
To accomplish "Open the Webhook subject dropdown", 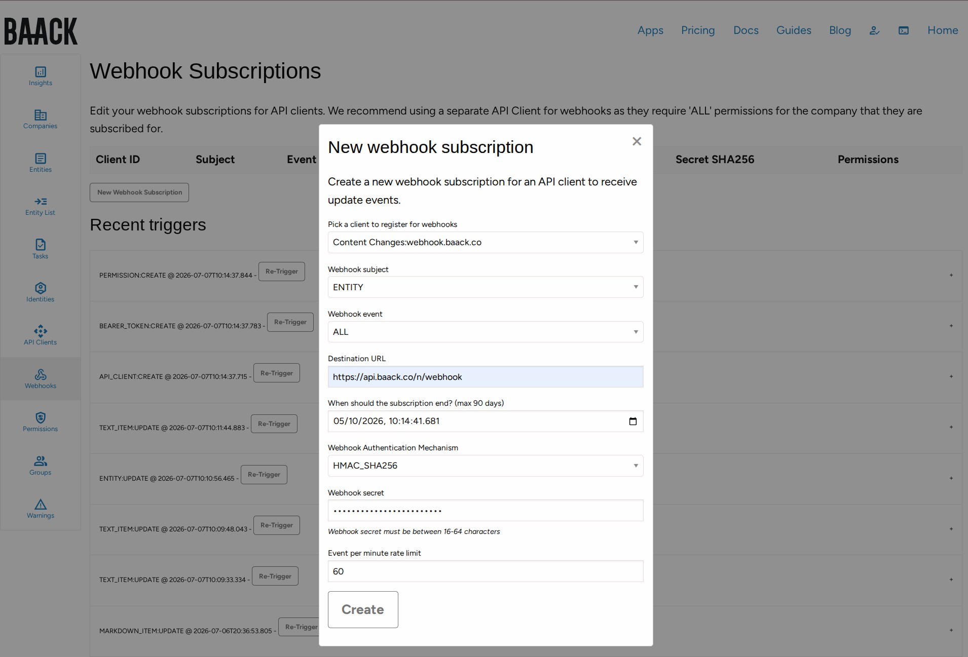I will coord(486,287).
